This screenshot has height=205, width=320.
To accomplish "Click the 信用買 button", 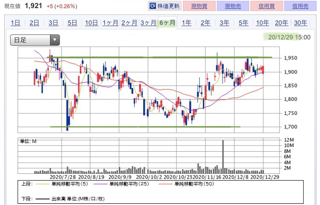I will [267, 6].
